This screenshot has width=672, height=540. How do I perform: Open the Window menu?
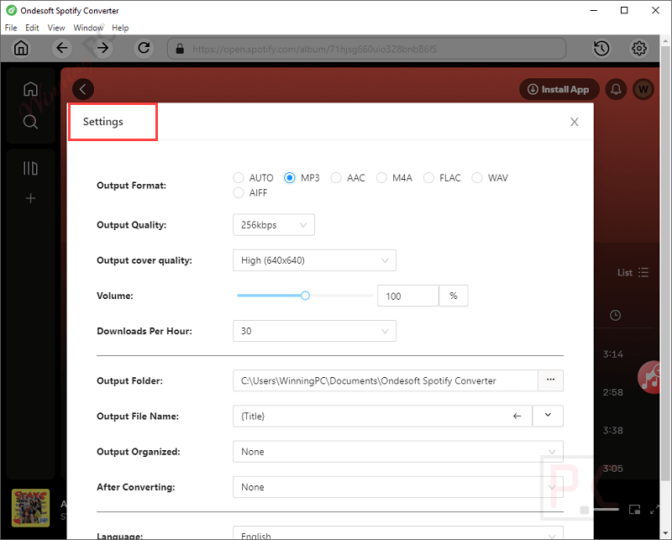(88, 28)
